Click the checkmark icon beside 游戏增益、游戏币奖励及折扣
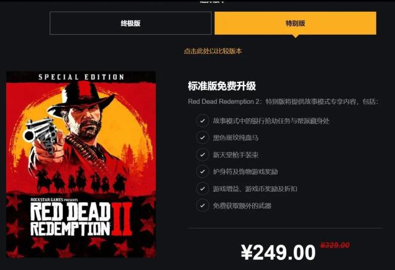The height and width of the screenshot is (270, 395). 202,189
